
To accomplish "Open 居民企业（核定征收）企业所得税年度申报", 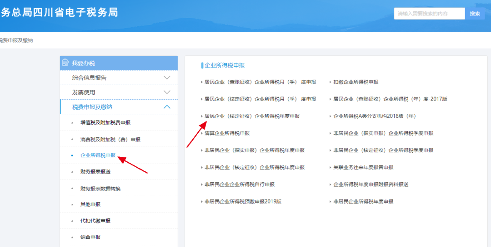I will tap(252, 116).
